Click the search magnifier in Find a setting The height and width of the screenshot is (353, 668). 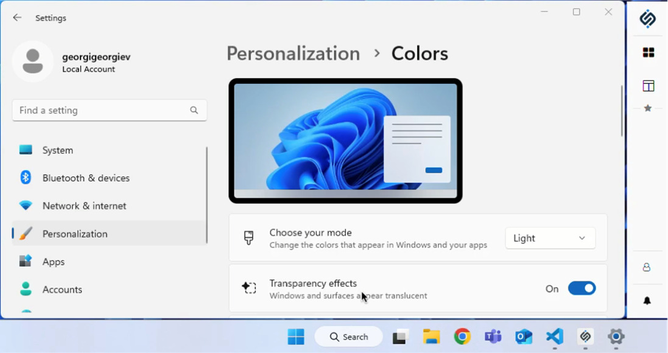(x=194, y=110)
